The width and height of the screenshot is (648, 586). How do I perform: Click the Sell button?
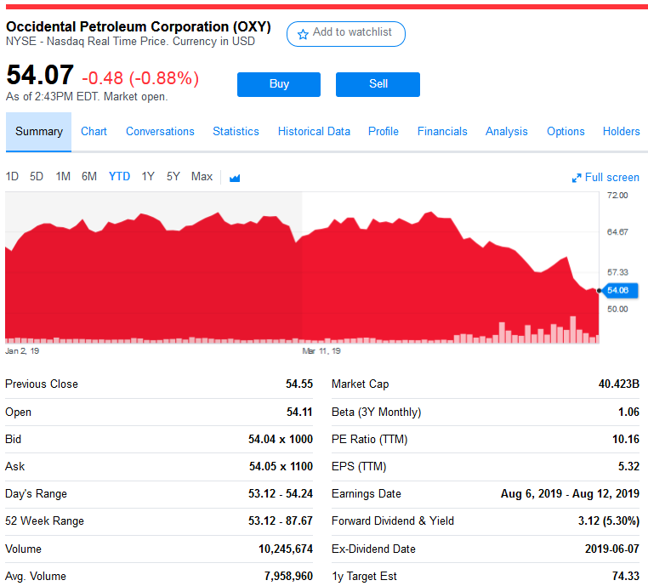[x=378, y=84]
